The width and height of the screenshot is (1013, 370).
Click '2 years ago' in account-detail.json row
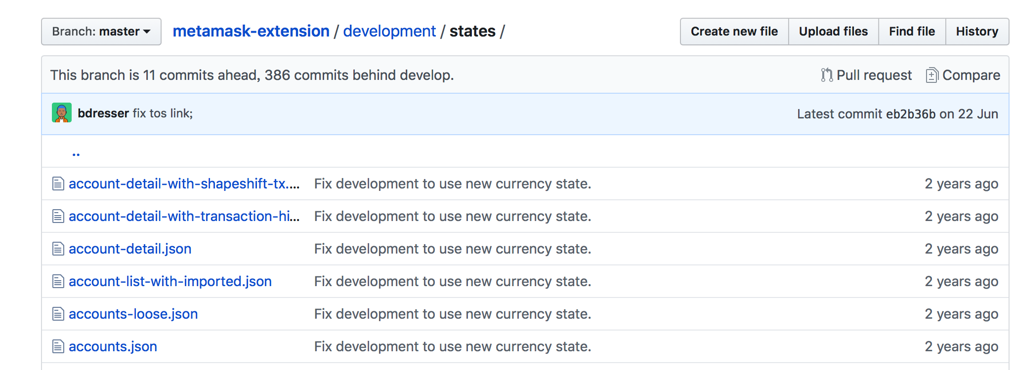click(x=962, y=249)
